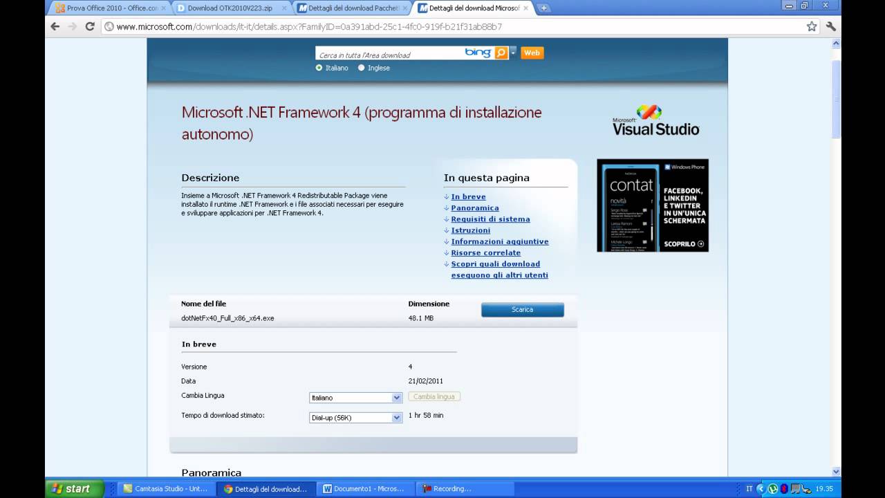
Task: Click the orange Web search button
Action: [x=532, y=53]
